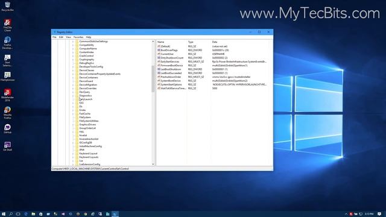Select the ComputerName key
This screenshot has height=217, width=386.
tap(88, 49)
